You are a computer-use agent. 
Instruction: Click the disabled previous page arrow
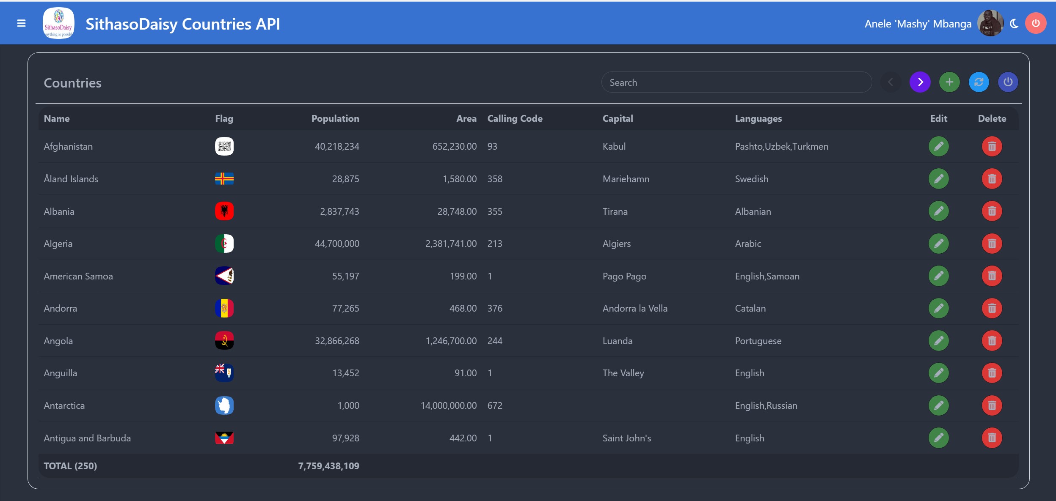[891, 82]
